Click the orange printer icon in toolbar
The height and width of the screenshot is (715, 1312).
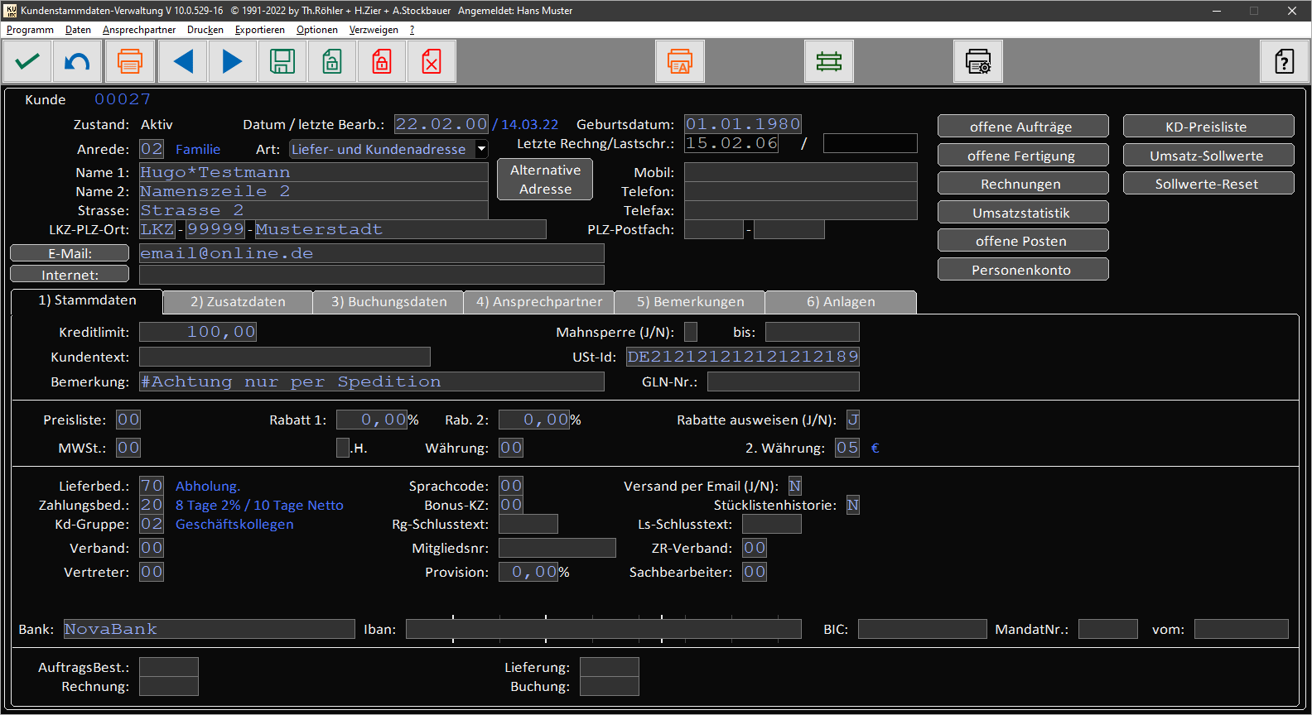coord(129,62)
